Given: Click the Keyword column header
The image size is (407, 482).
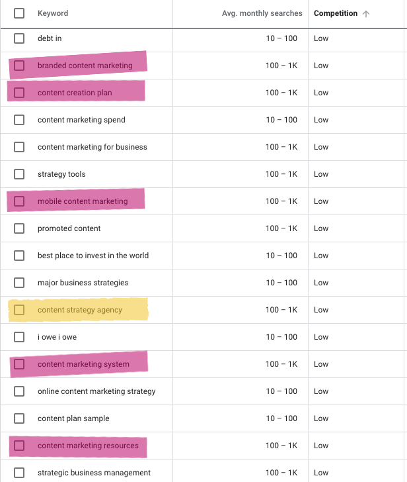Looking at the screenshot, I should [x=53, y=13].
